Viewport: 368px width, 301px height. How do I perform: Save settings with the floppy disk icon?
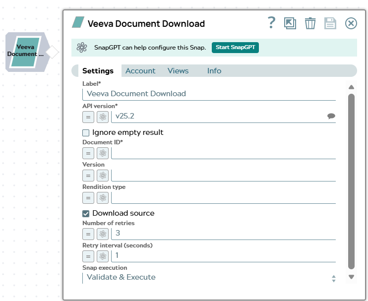click(x=330, y=23)
